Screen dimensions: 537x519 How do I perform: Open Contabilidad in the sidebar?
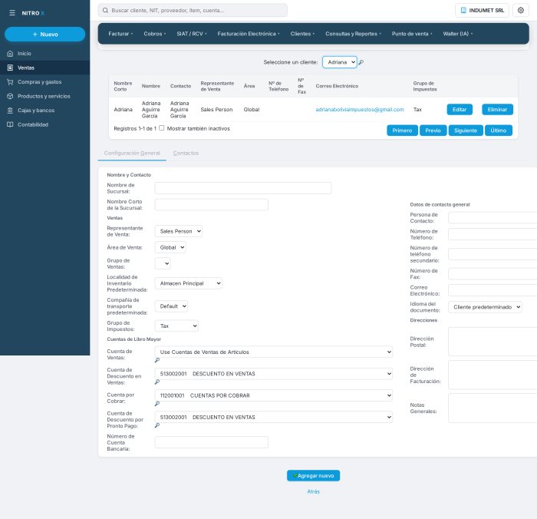pyautogui.click(x=44, y=124)
